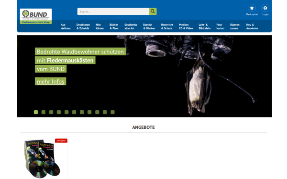Open the Basteln & Werken menu

(x=149, y=26)
